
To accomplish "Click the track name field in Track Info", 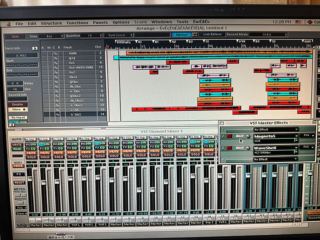I will tap(22, 55).
